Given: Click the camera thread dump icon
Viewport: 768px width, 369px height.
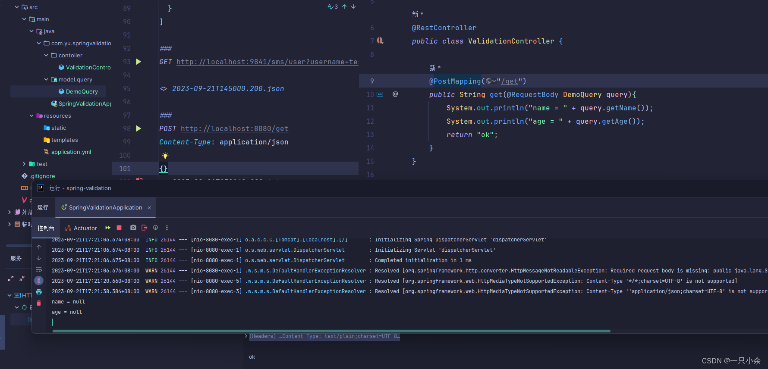Looking at the screenshot, I should (x=133, y=228).
